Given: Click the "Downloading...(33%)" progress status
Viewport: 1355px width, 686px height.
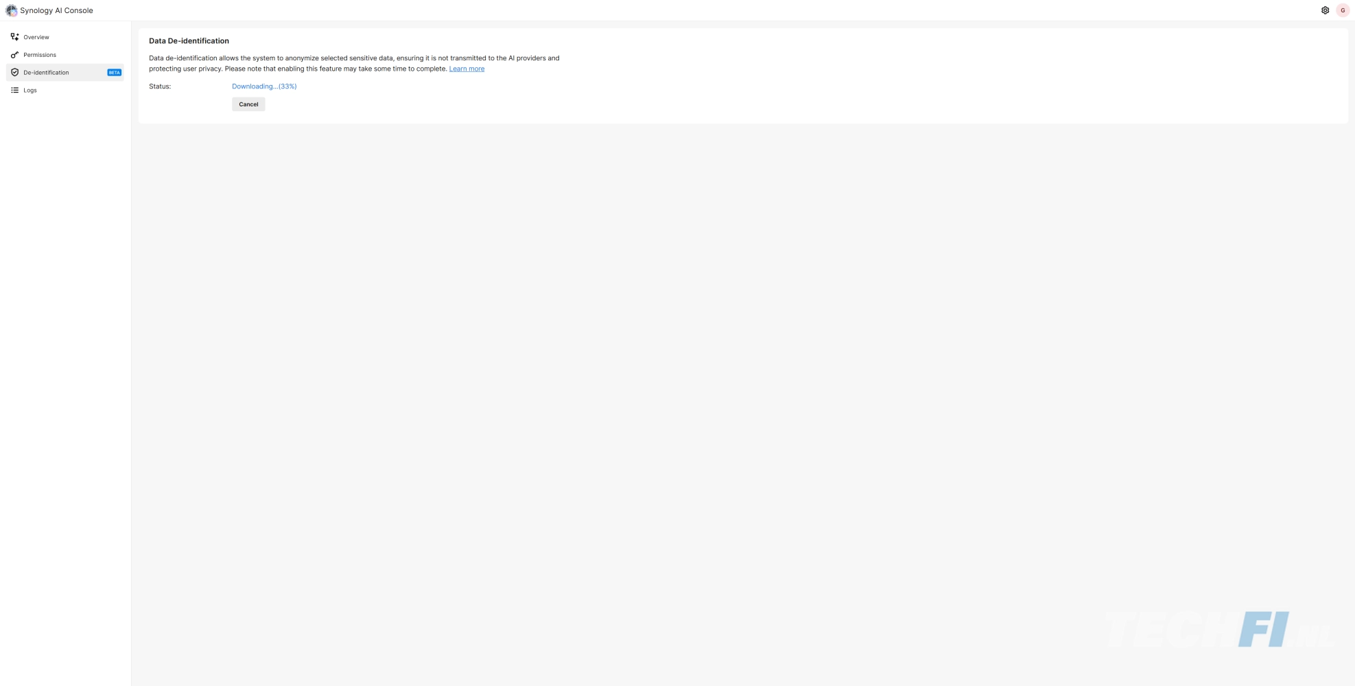Looking at the screenshot, I should coord(264,86).
